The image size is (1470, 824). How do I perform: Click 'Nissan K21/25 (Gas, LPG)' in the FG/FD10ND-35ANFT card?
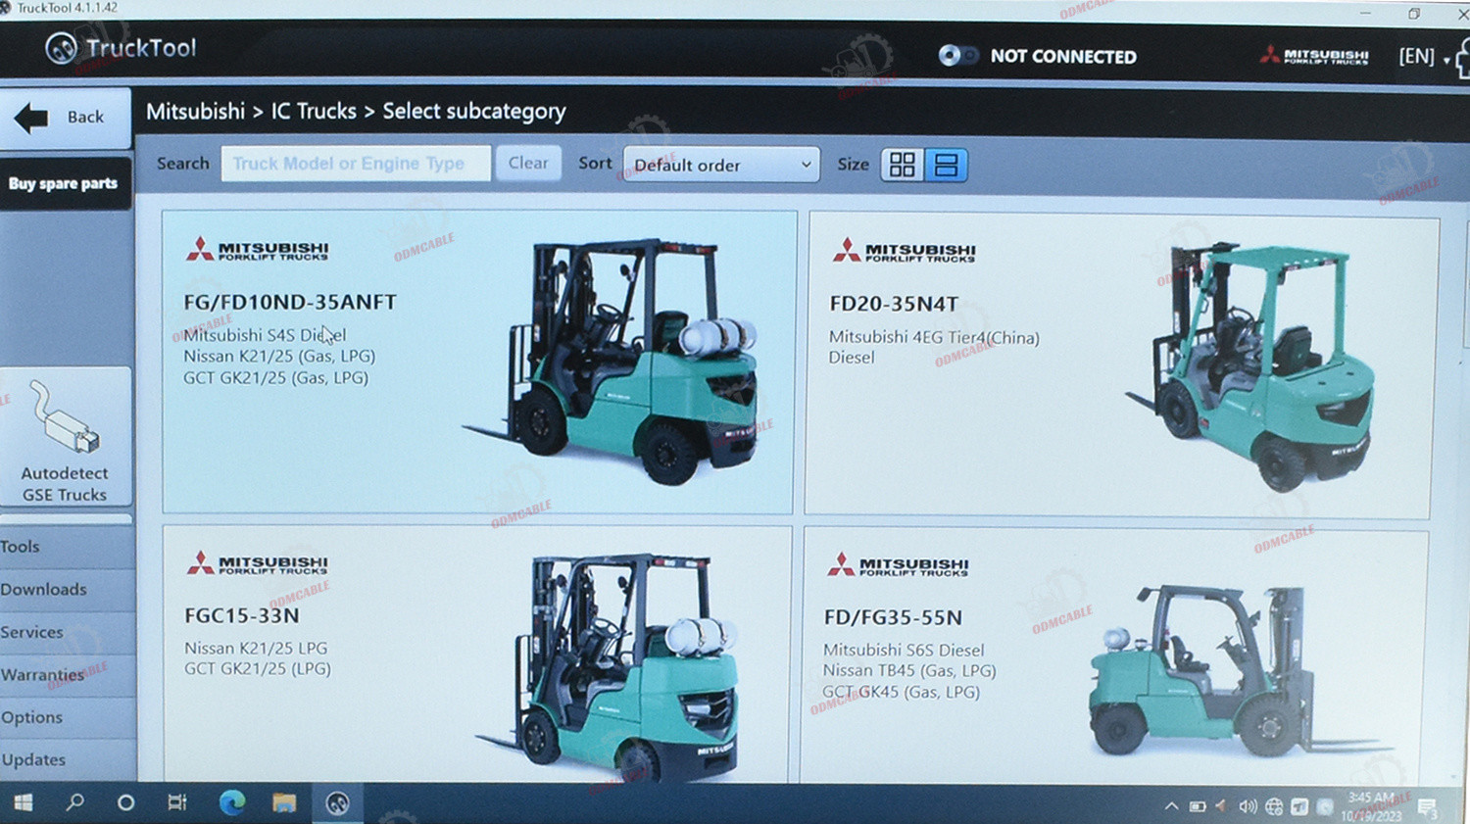(x=279, y=356)
